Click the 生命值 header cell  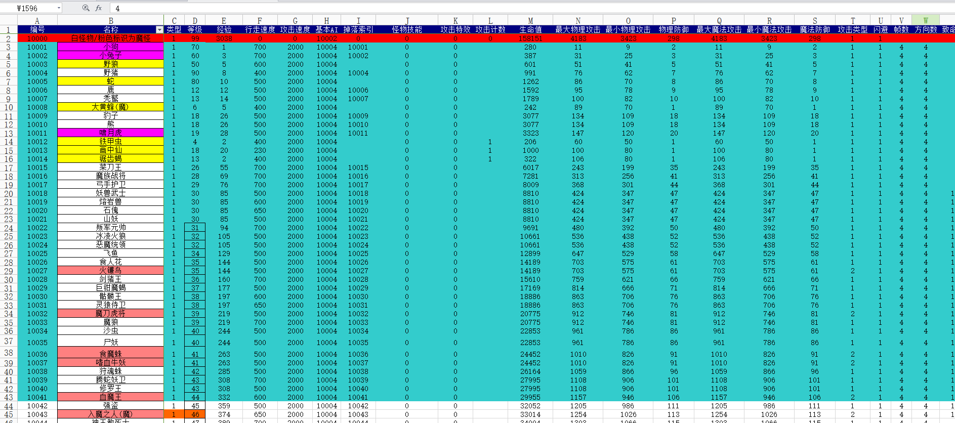click(530, 30)
